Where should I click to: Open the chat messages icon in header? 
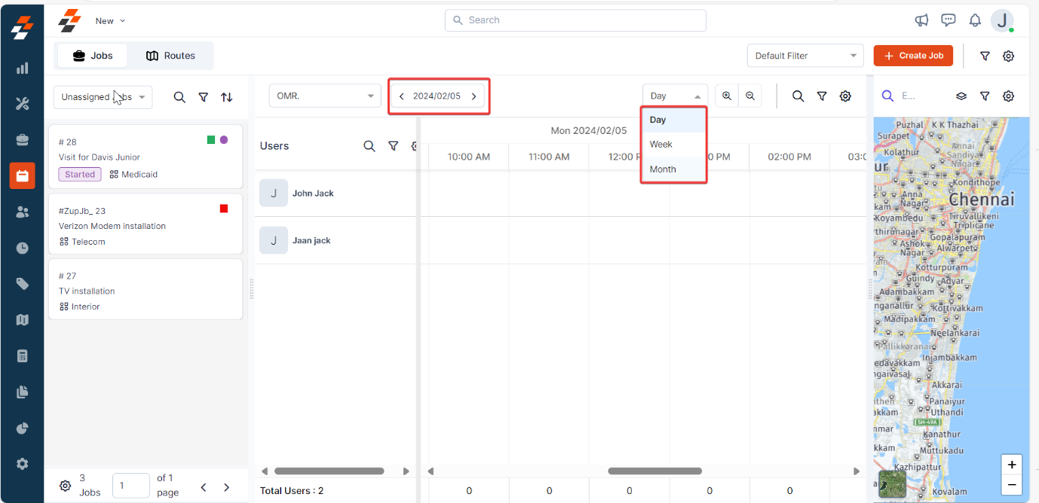pos(948,20)
